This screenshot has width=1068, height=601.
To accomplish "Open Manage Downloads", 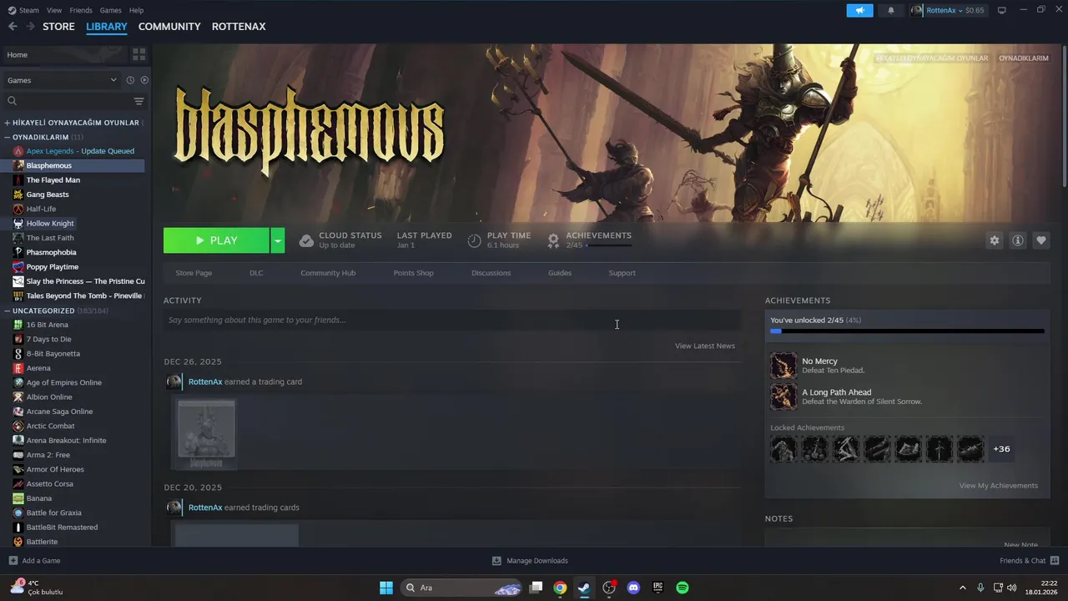I will pyautogui.click(x=530, y=561).
